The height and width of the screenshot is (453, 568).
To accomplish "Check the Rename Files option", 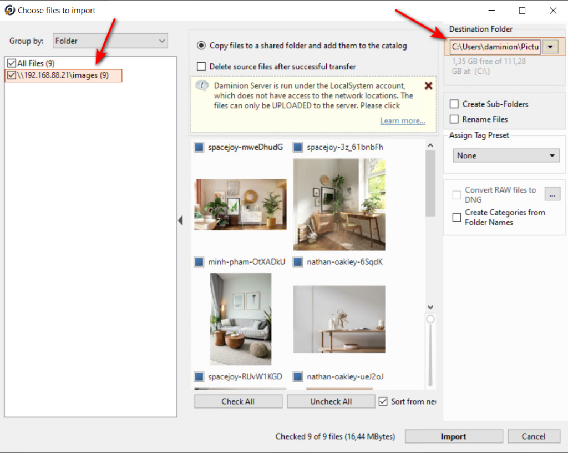I will click(x=455, y=119).
